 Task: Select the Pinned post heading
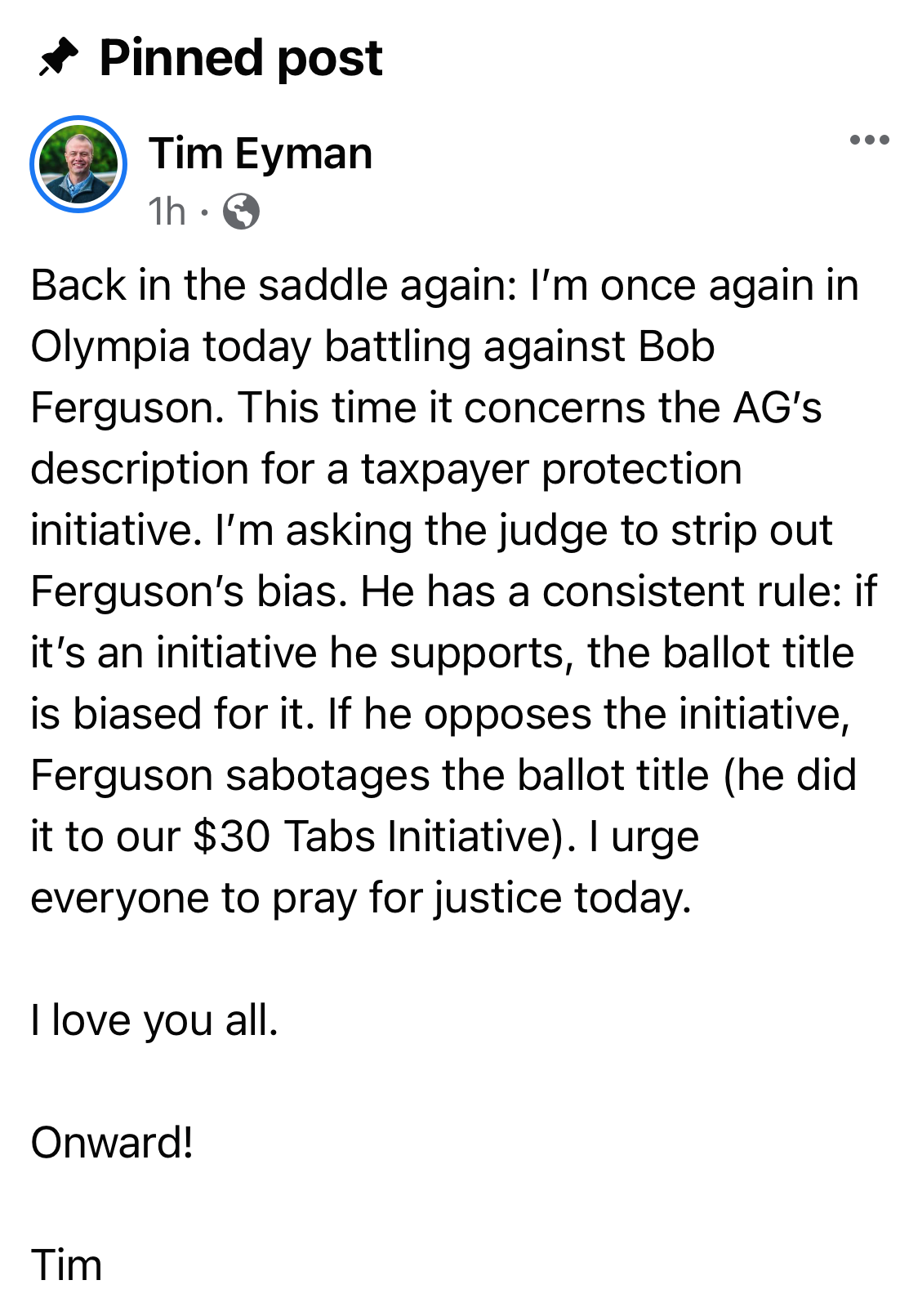[x=241, y=58]
